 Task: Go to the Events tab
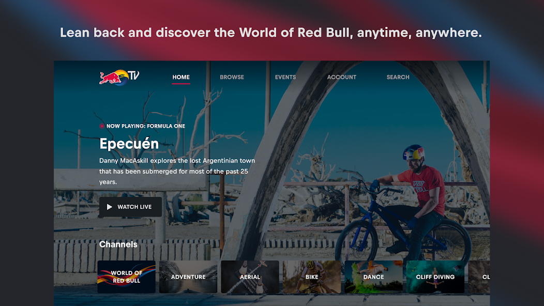(285, 77)
